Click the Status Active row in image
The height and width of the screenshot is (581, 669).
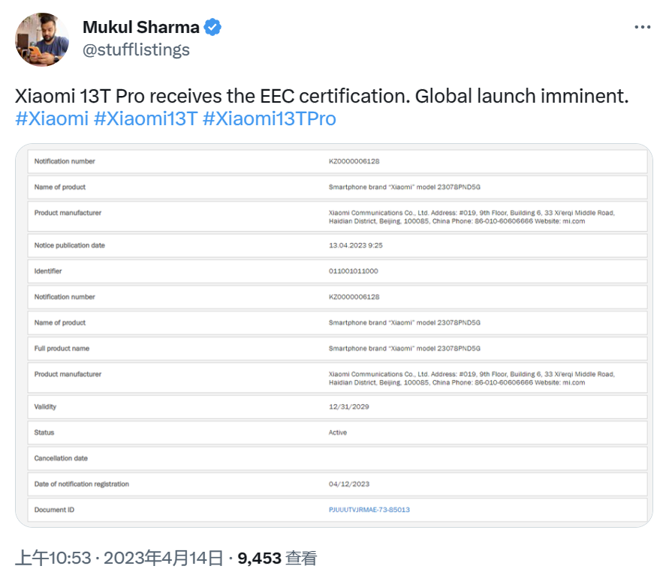tap(337, 433)
